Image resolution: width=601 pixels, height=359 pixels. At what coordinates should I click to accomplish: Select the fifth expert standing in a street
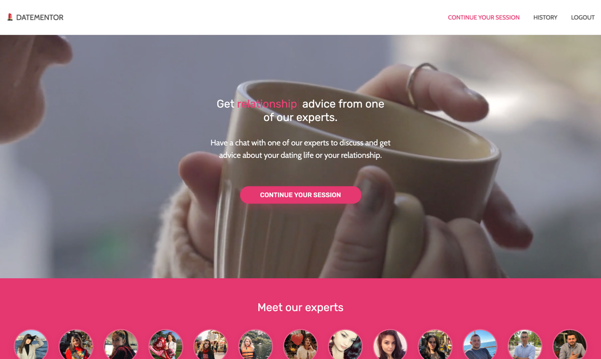[211, 345]
